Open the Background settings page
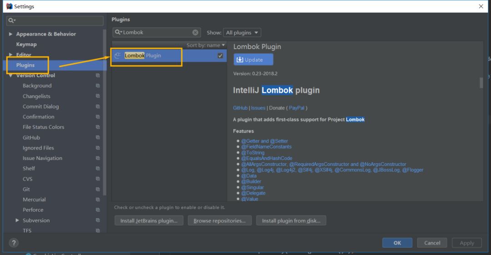 pyautogui.click(x=37, y=85)
